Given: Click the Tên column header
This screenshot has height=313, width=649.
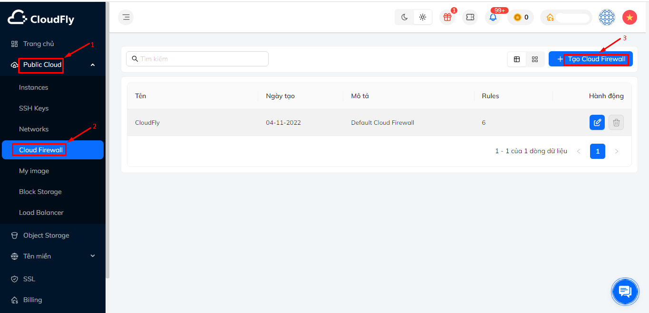Looking at the screenshot, I should [x=141, y=96].
